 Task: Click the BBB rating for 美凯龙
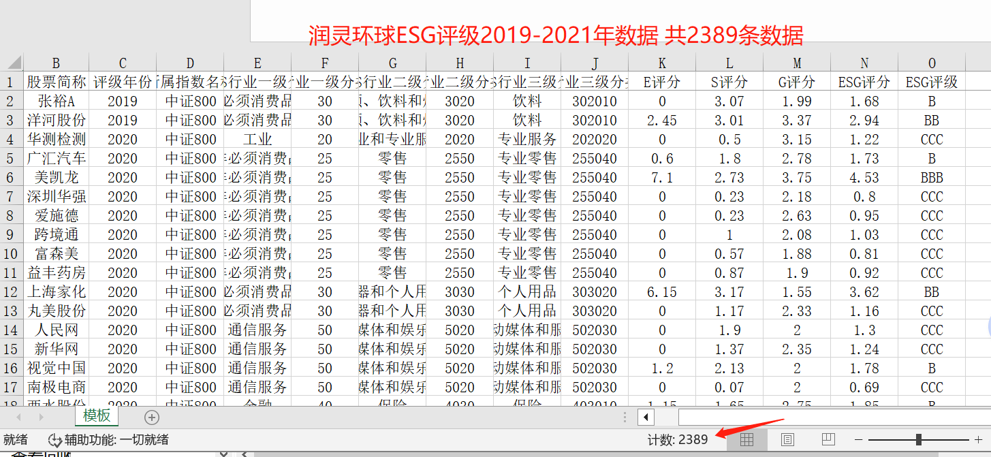[x=932, y=178]
